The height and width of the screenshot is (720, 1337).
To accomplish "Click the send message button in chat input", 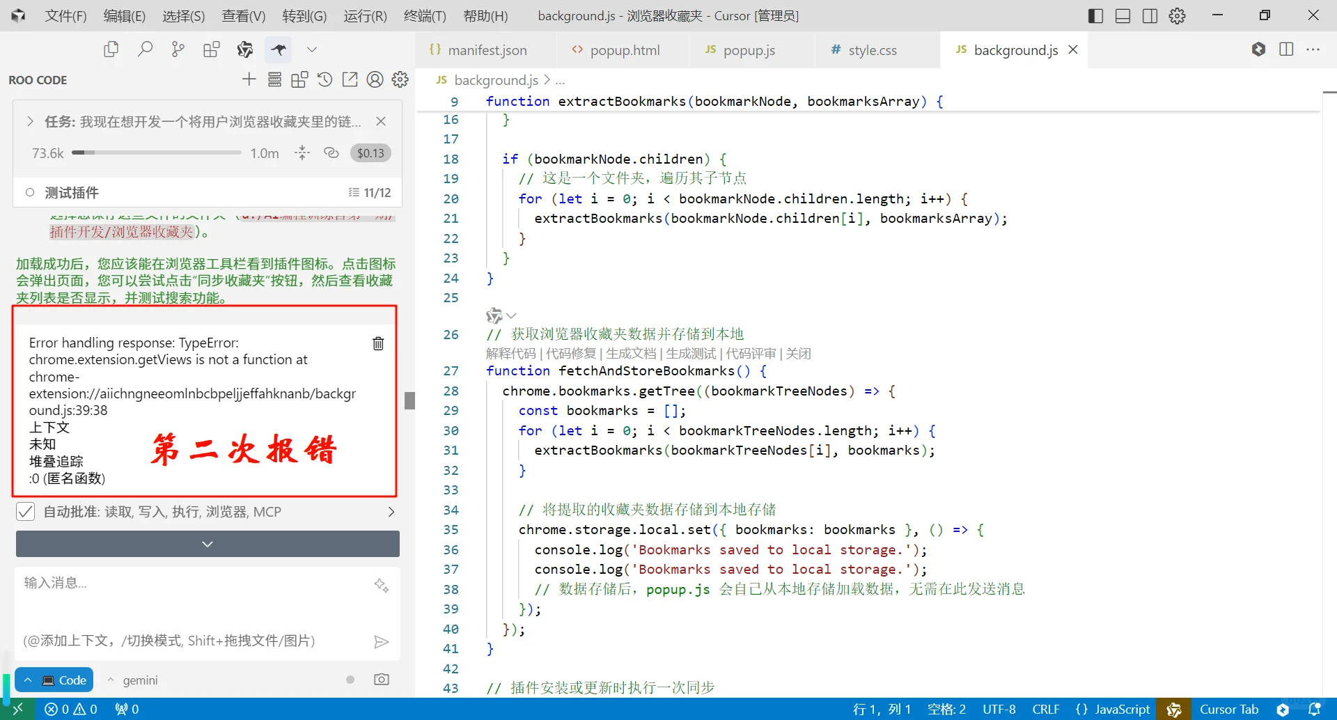I will tap(382, 641).
